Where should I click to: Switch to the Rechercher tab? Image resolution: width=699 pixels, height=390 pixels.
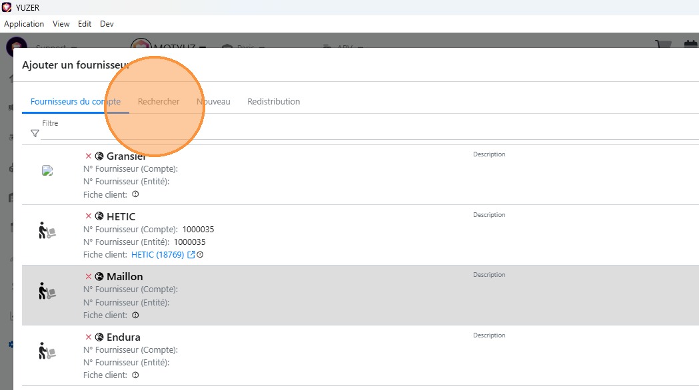pos(159,102)
